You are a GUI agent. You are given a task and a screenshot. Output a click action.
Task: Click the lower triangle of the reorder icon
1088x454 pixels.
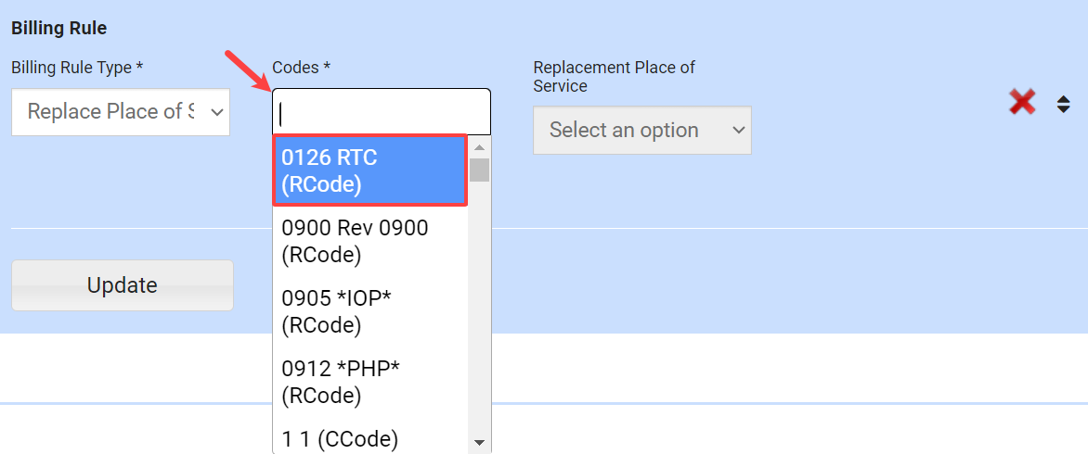pos(1064,110)
